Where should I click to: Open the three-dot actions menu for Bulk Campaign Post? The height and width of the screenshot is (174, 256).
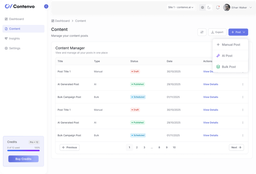243,97
